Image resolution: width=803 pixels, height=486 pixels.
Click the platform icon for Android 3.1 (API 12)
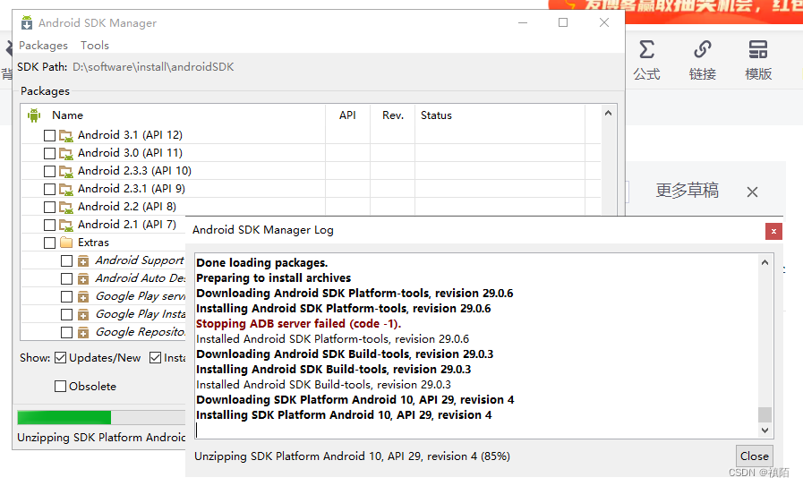click(65, 136)
